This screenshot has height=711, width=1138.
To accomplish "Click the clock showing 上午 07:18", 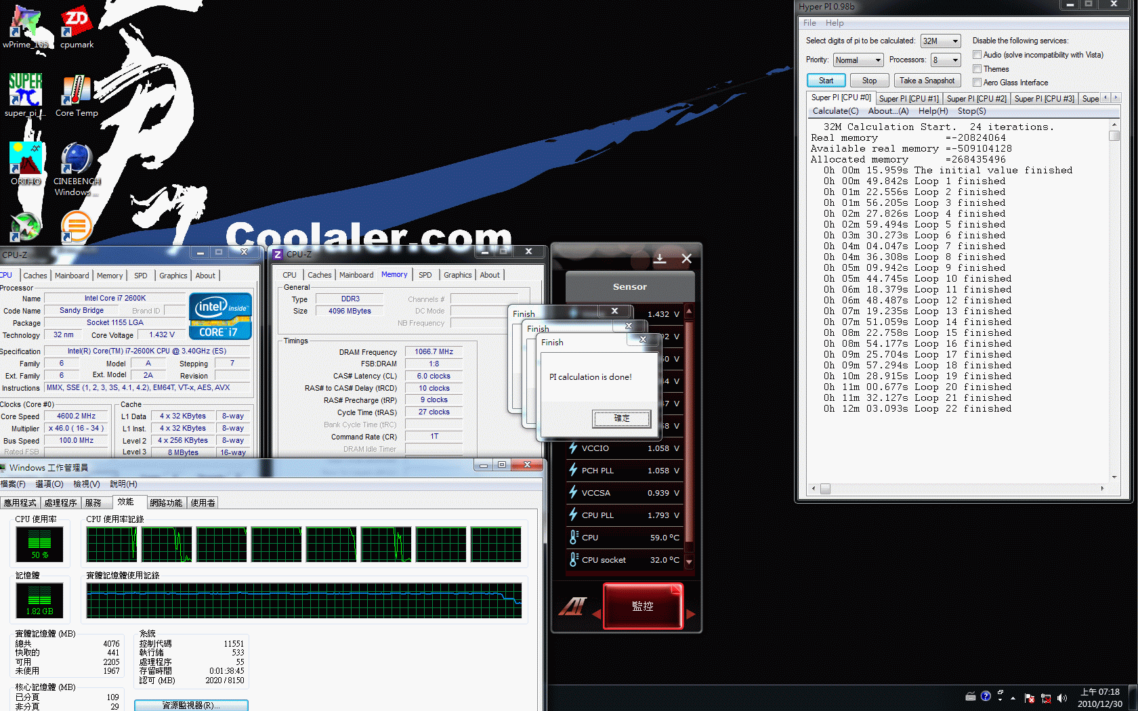I will pos(1099,692).
